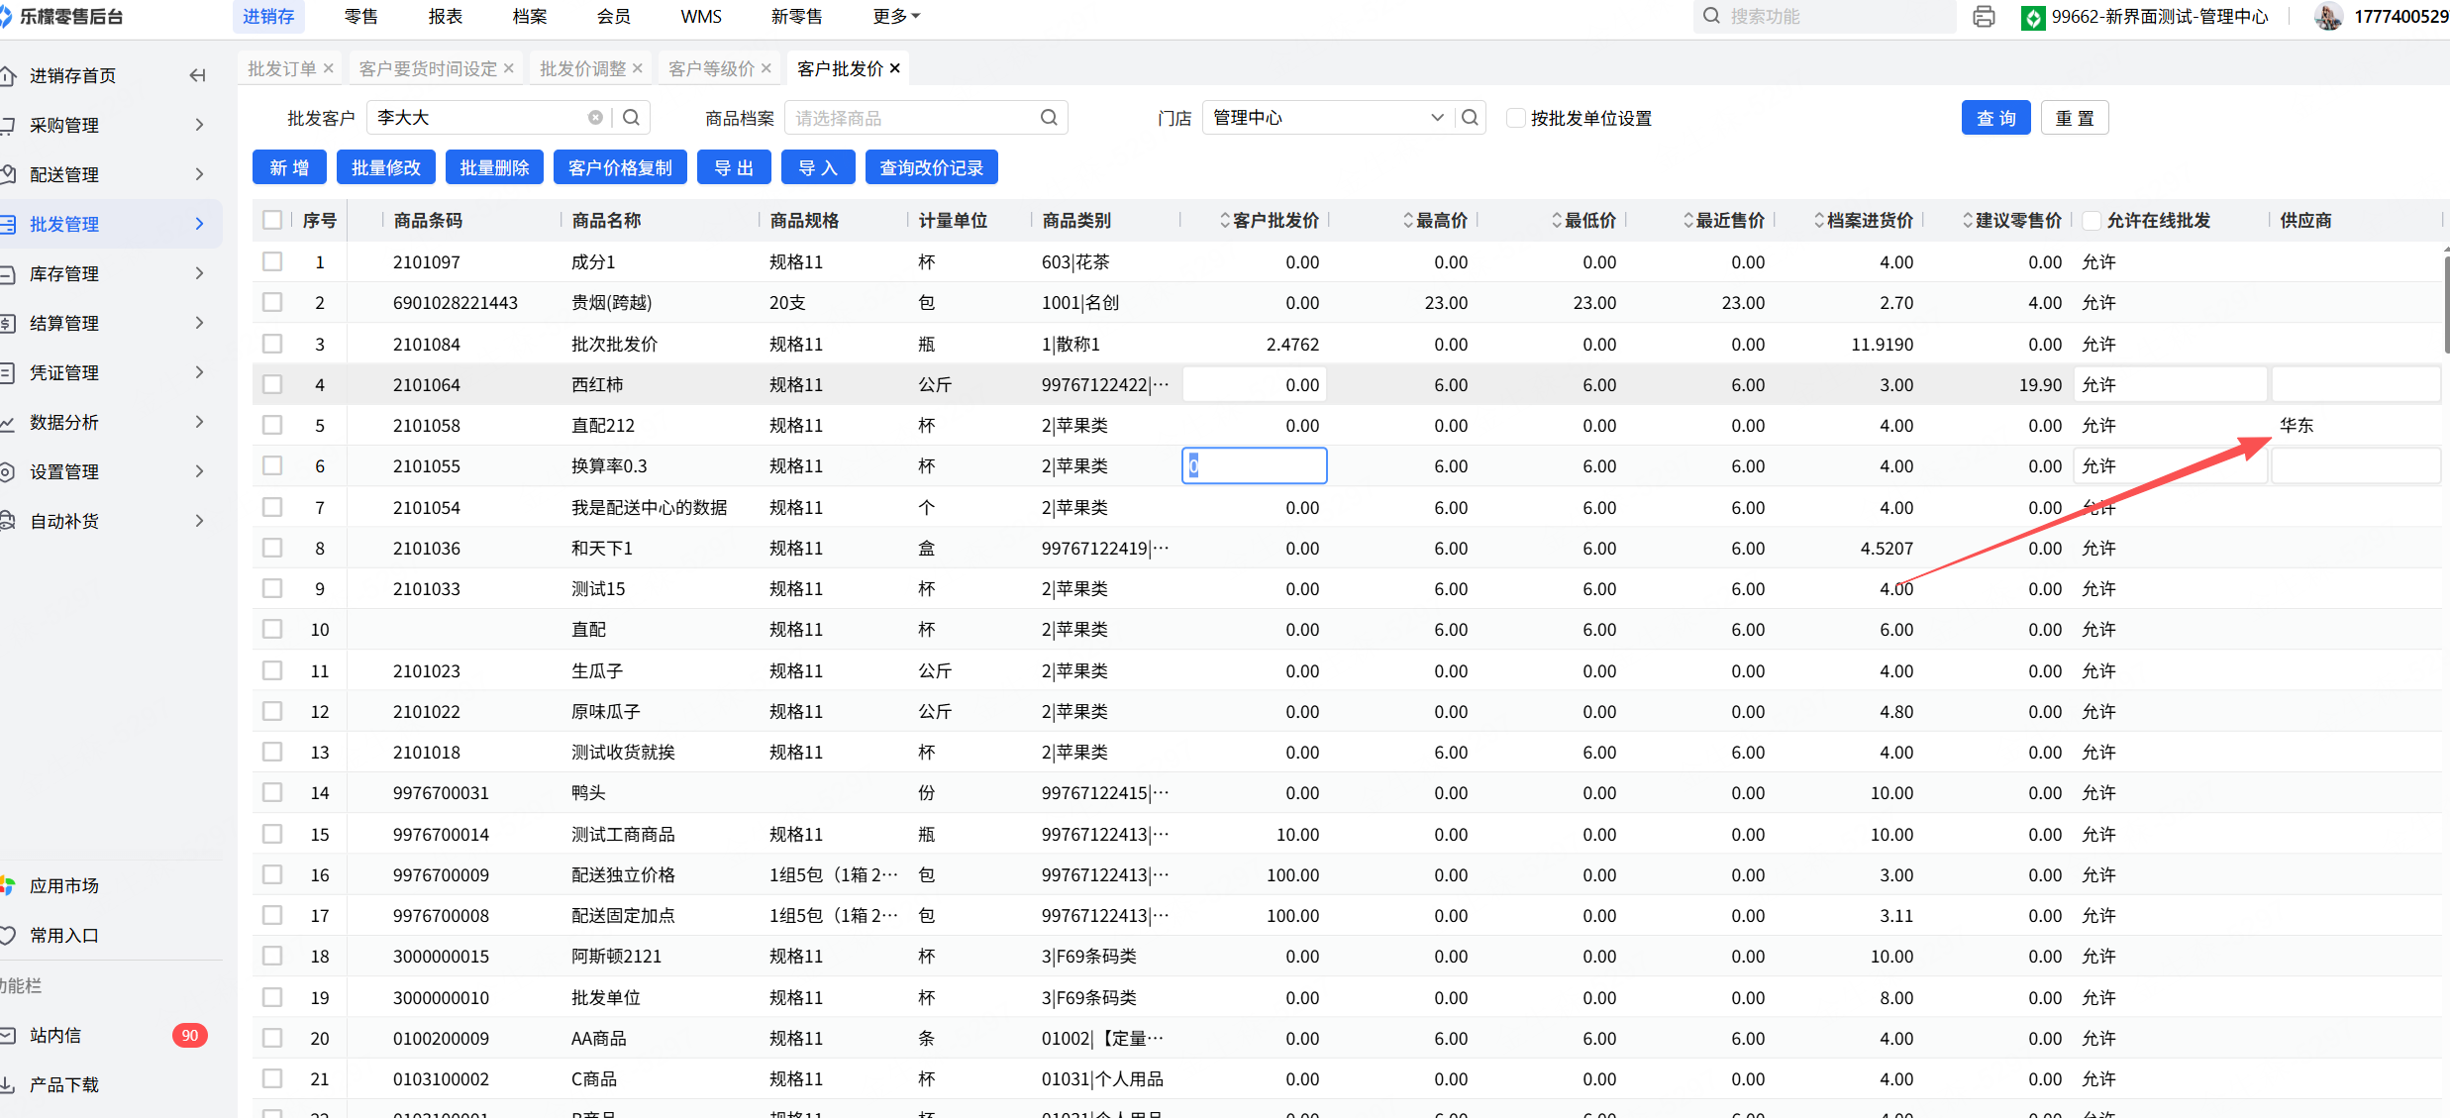The height and width of the screenshot is (1118, 2450).
Task: Expand 库存管理 in the sidebar
Action: point(64,273)
